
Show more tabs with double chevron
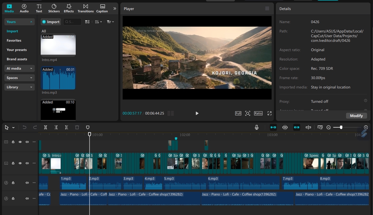[115, 9]
